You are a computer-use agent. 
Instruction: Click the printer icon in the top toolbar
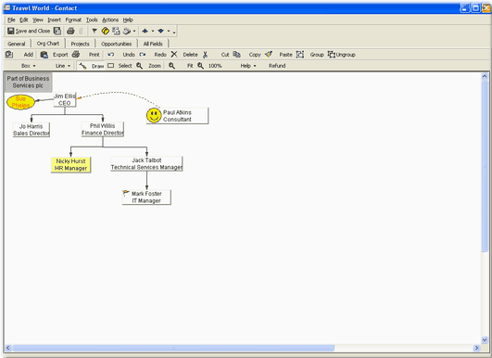click(x=70, y=31)
